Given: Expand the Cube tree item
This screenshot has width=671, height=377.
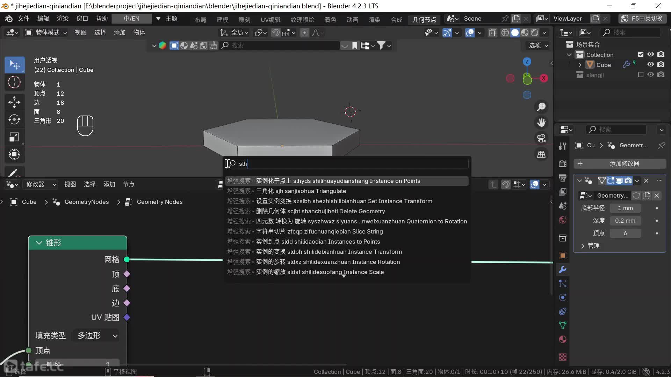Looking at the screenshot, I should (x=580, y=65).
